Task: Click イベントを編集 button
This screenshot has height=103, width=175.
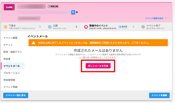Action: coord(160,95)
